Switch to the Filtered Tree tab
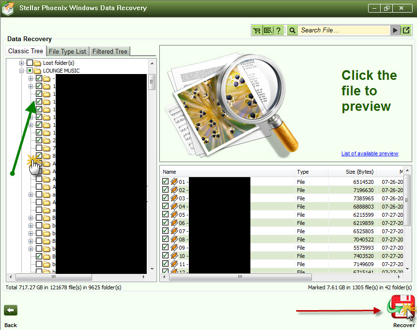Image resolution: width=417 pixels, height=330 pixels. [110, 52]
